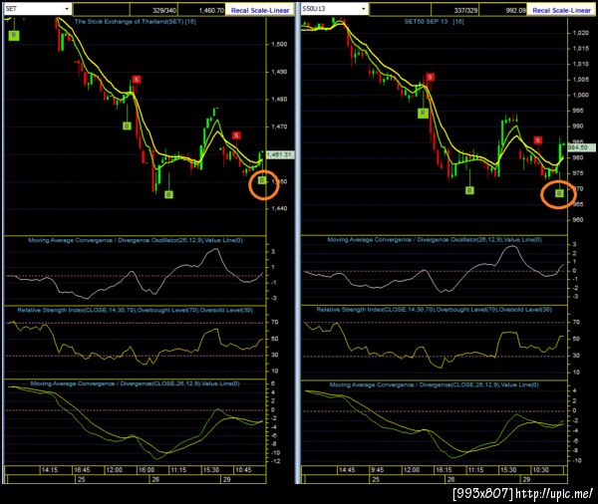Click the 337/329 field in S50U13 header

[x=455, y=10]
